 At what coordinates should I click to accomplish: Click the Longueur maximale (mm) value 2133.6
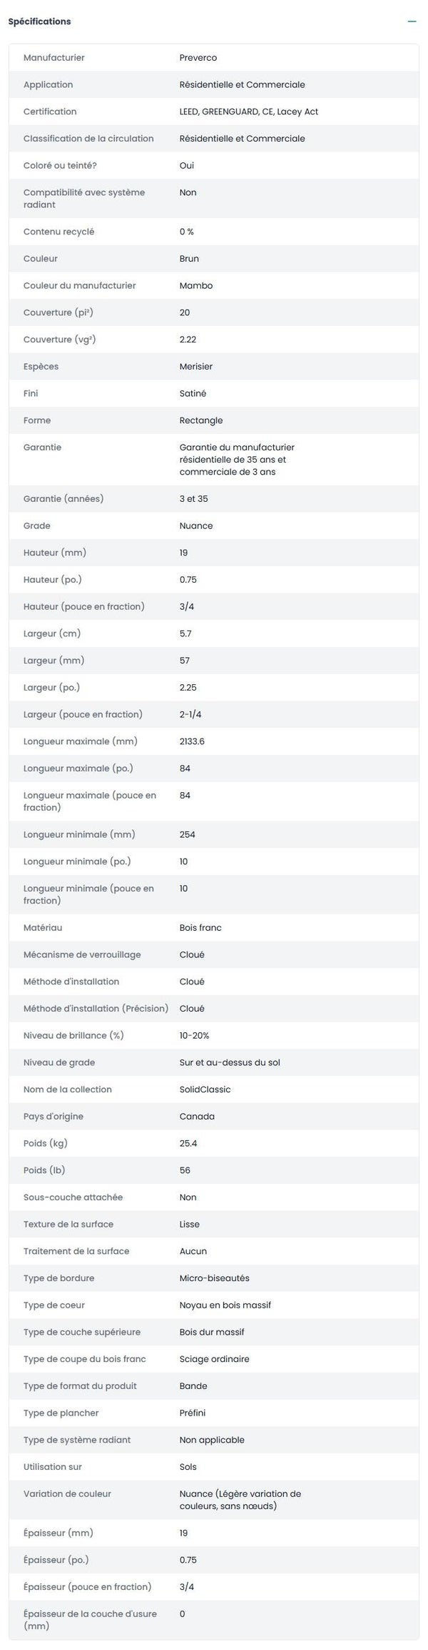pyautogui.click(x=192, y=741)
